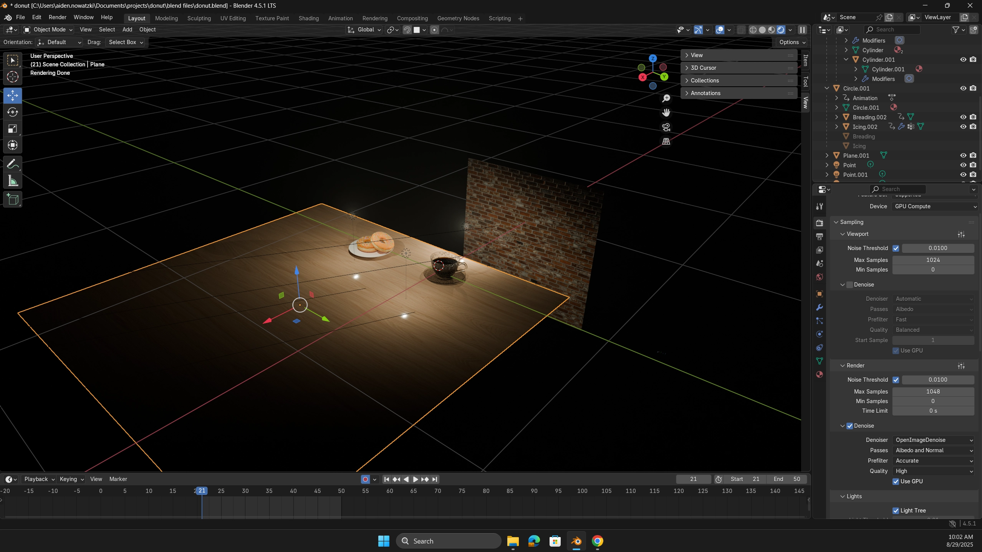Click the Blender taskbar icon
Screen dimensions: 982x552
pos(576,541)
